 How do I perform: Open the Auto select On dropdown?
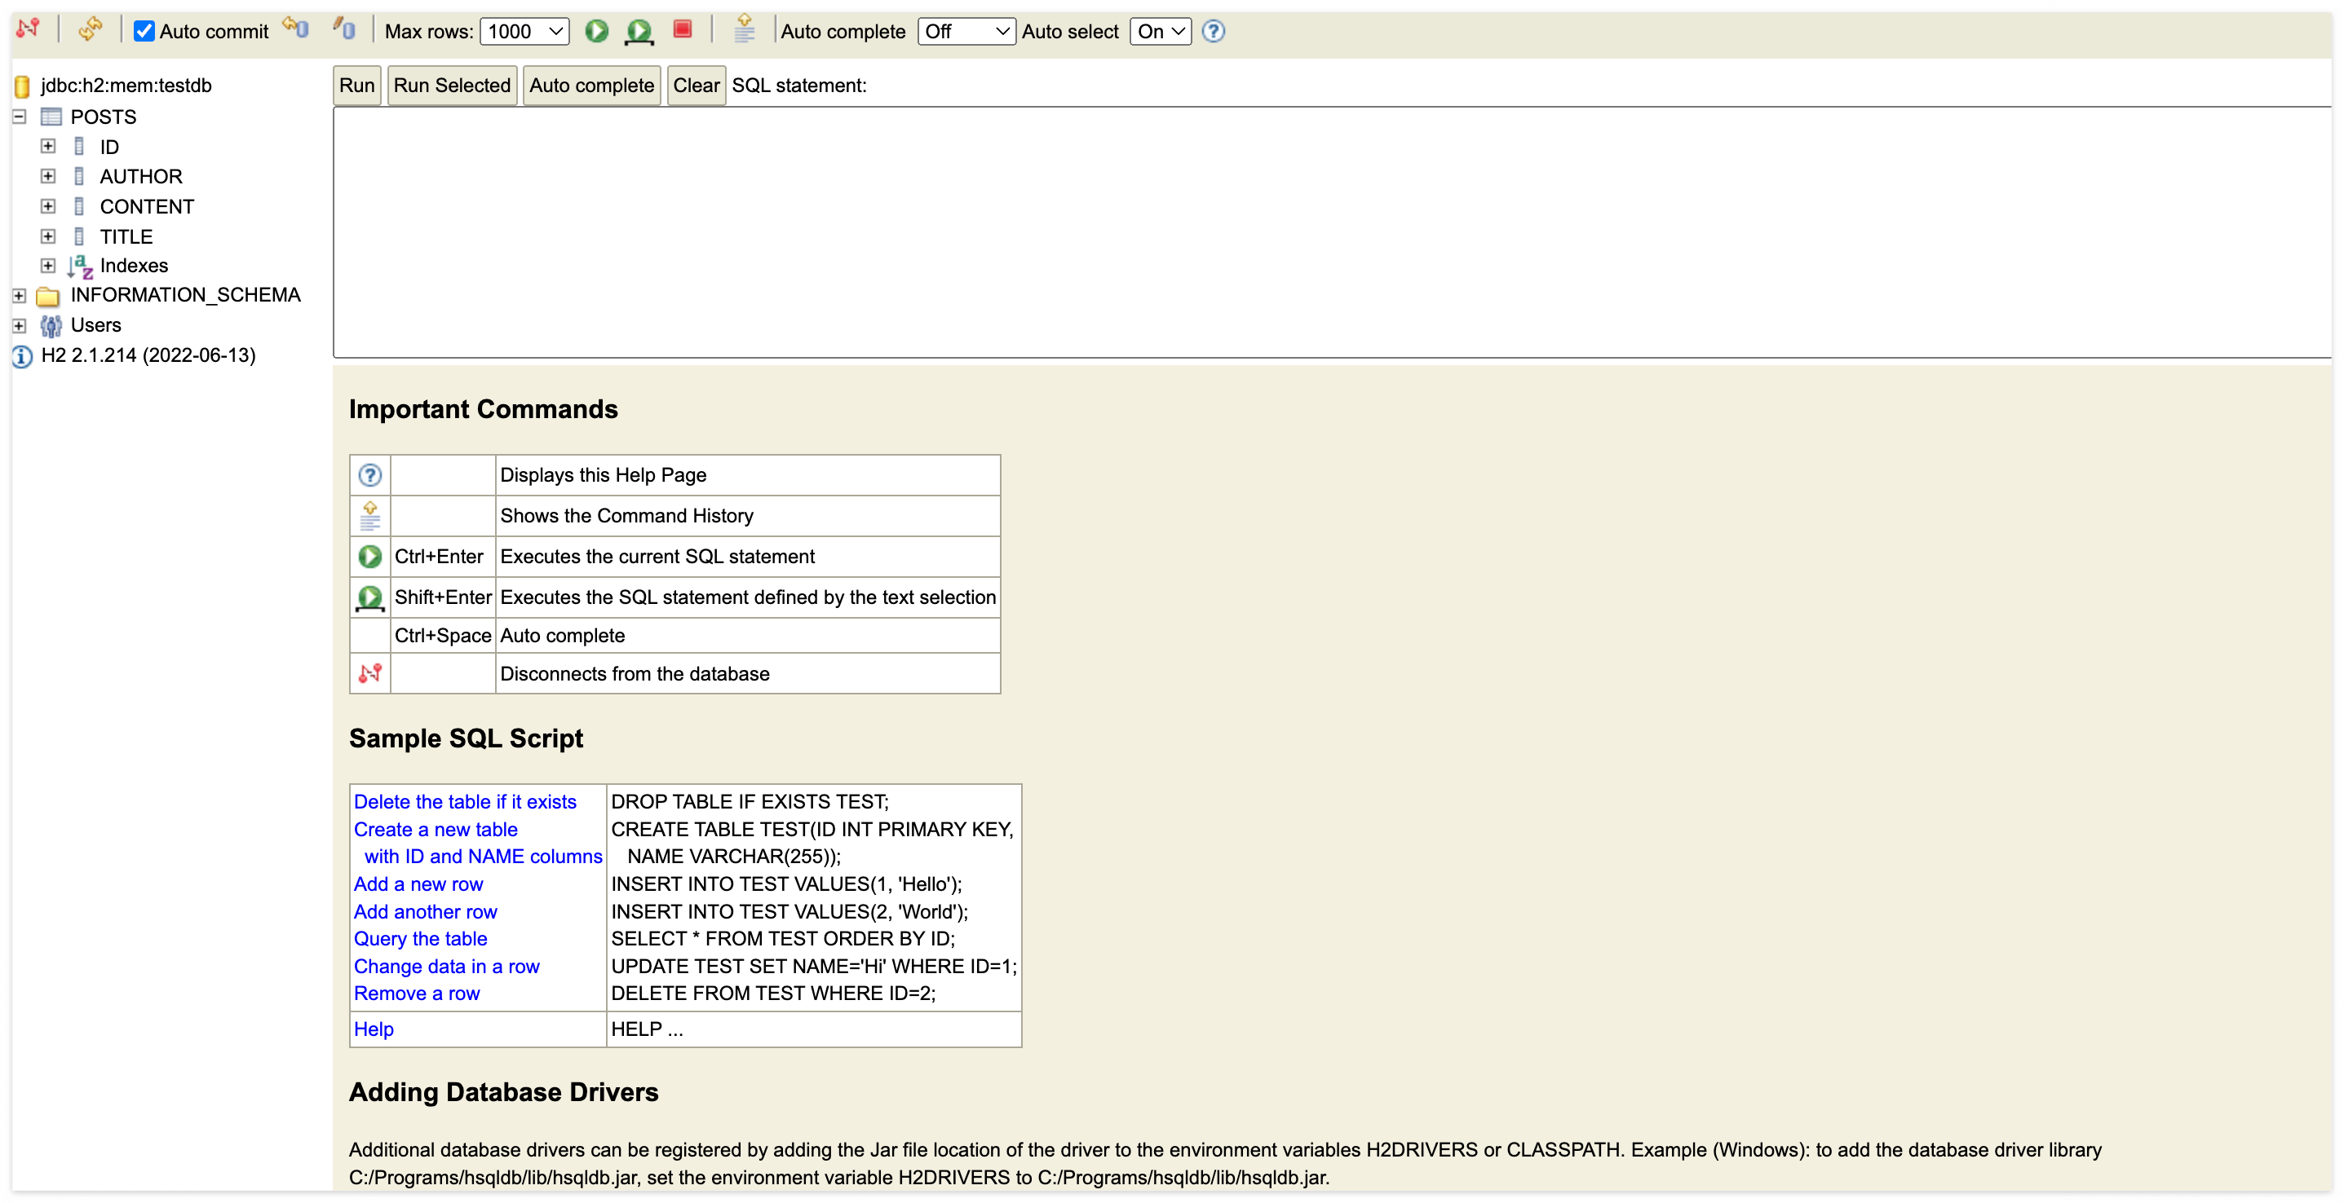pyautogui.click(x=1160, y=31)
